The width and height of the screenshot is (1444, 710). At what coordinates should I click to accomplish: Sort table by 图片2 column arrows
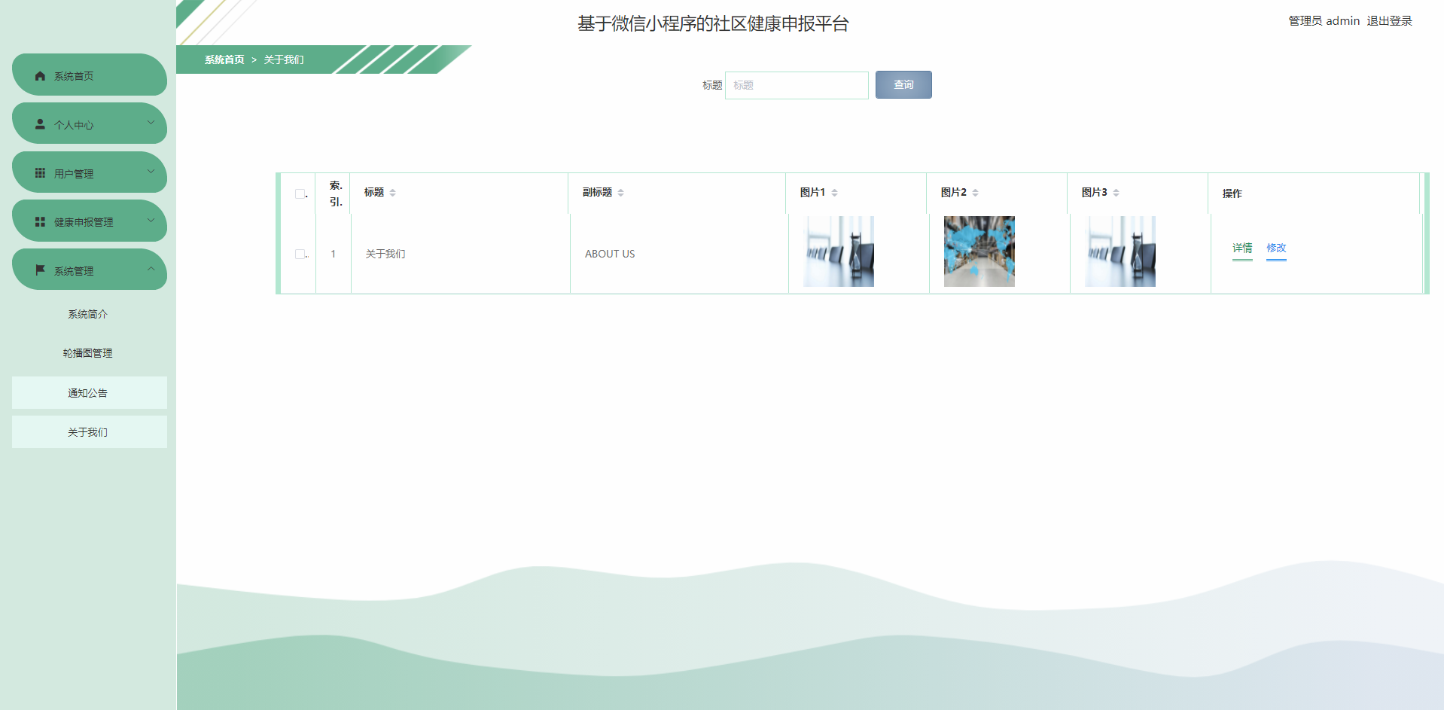[x=975, y=193]
